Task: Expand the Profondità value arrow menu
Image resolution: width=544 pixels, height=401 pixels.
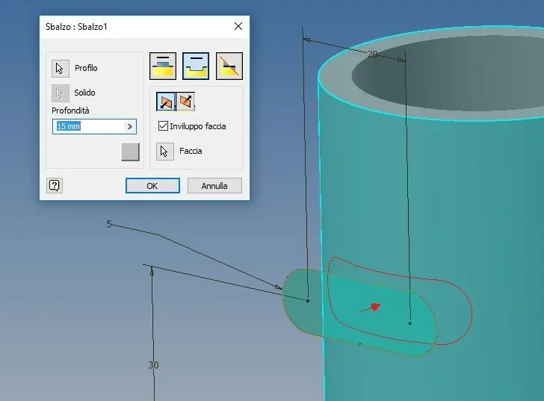Action: pos(130,126)
